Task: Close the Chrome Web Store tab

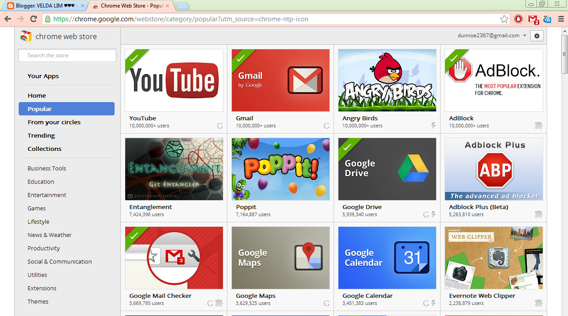Action: pos(168,6)
